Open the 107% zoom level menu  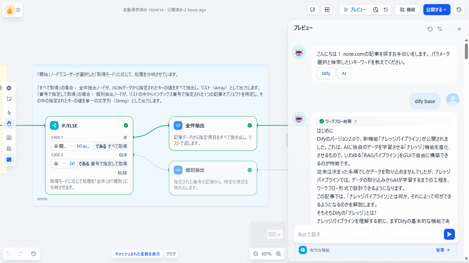pyautogui.click(x=266, y=254)
